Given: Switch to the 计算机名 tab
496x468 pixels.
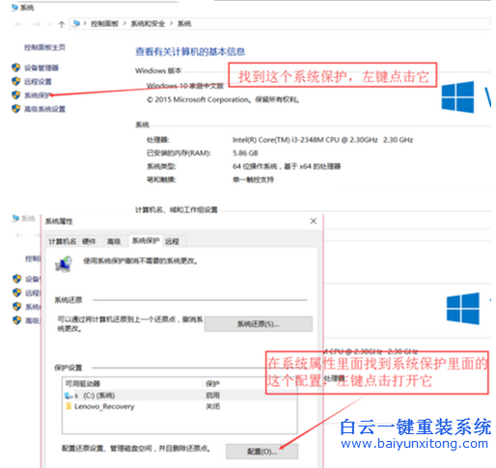Looking at the screenshot, I should (x=62, y=241).
